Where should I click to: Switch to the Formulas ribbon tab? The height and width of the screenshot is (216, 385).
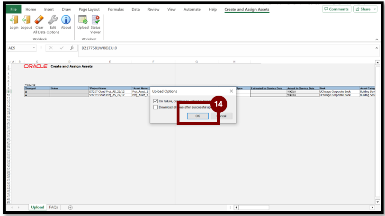pyautogui.click(x=116, y=9)
